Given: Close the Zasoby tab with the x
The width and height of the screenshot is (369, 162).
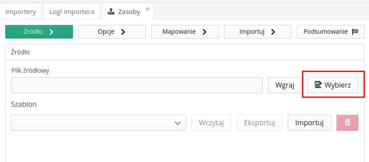Looking at the screenshot, I should [148, 9].
